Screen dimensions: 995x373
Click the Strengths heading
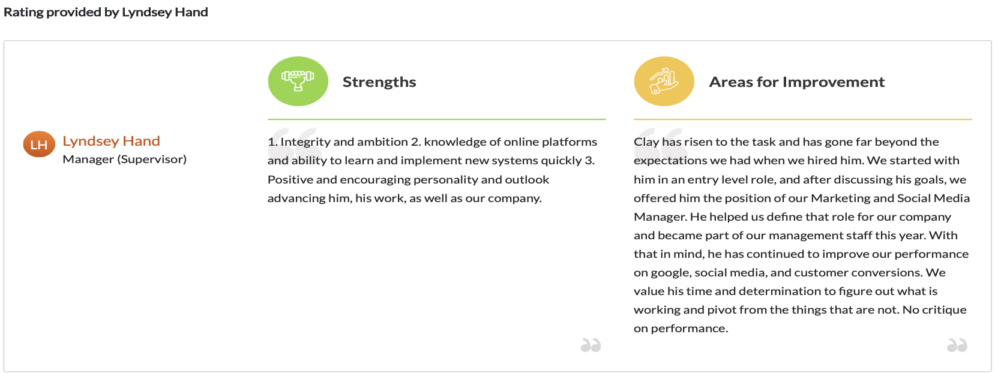pyautogui.click(x=379, y=82)
